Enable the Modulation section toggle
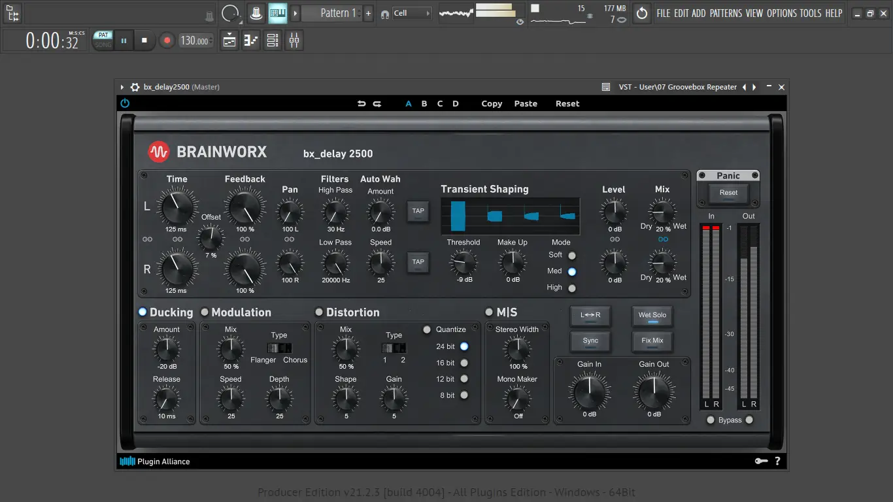 pos(205,312)
